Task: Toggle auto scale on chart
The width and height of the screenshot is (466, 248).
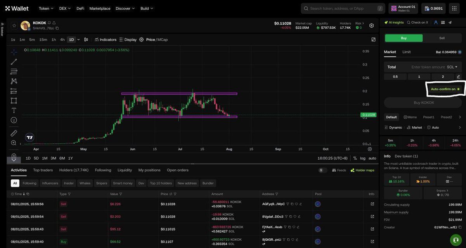Action: 372,158
